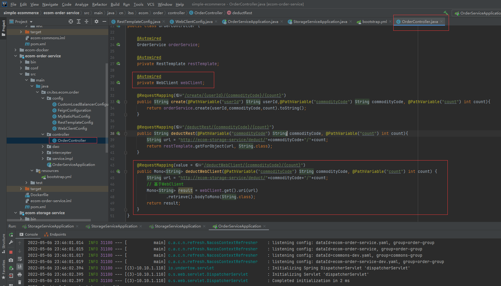Screen dimensions: 501x286
Task: Click the thread dump camera icon
Action: (x=11, y=260)
